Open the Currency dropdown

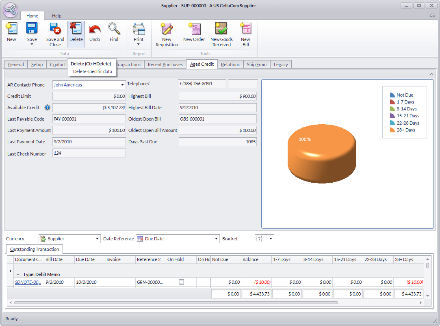click(97, 239)
